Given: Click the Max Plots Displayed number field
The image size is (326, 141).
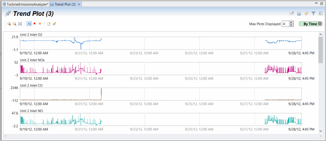Looking at the screenshot, I should [285, 24].
